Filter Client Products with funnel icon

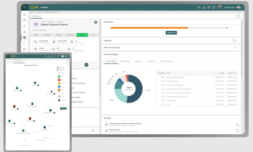(235, 48)
